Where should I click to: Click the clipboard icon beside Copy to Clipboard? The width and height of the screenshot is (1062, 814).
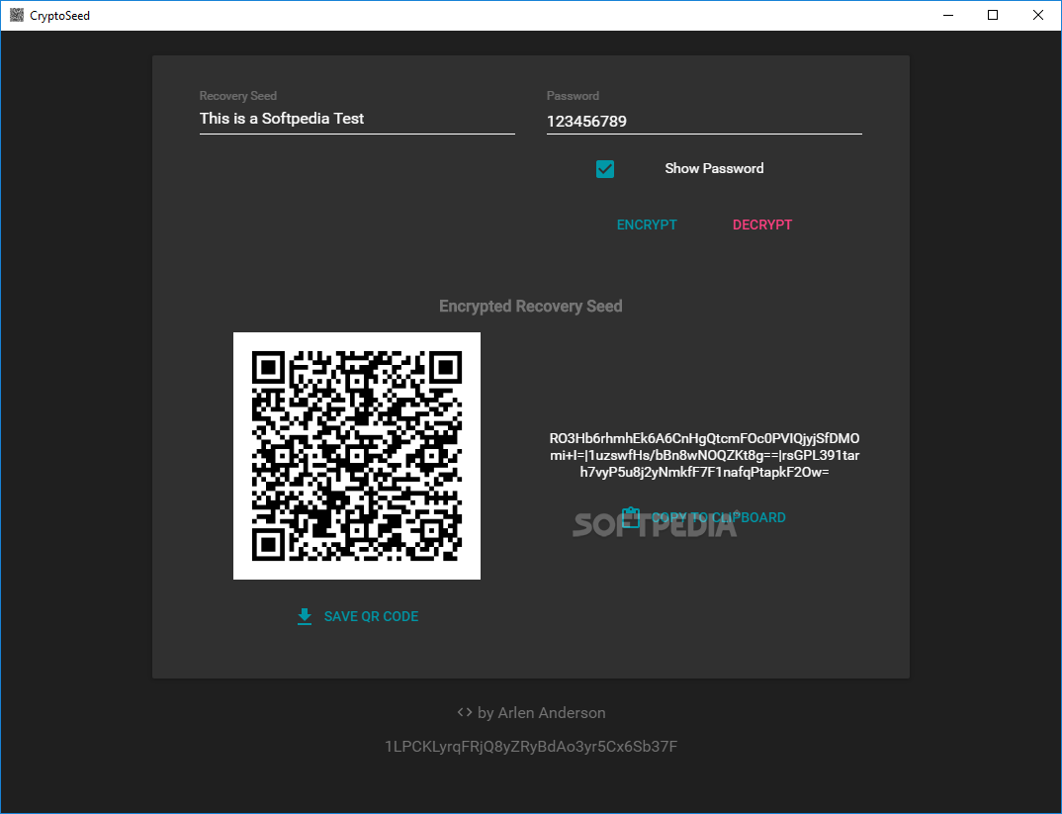(x=631, y=517)
